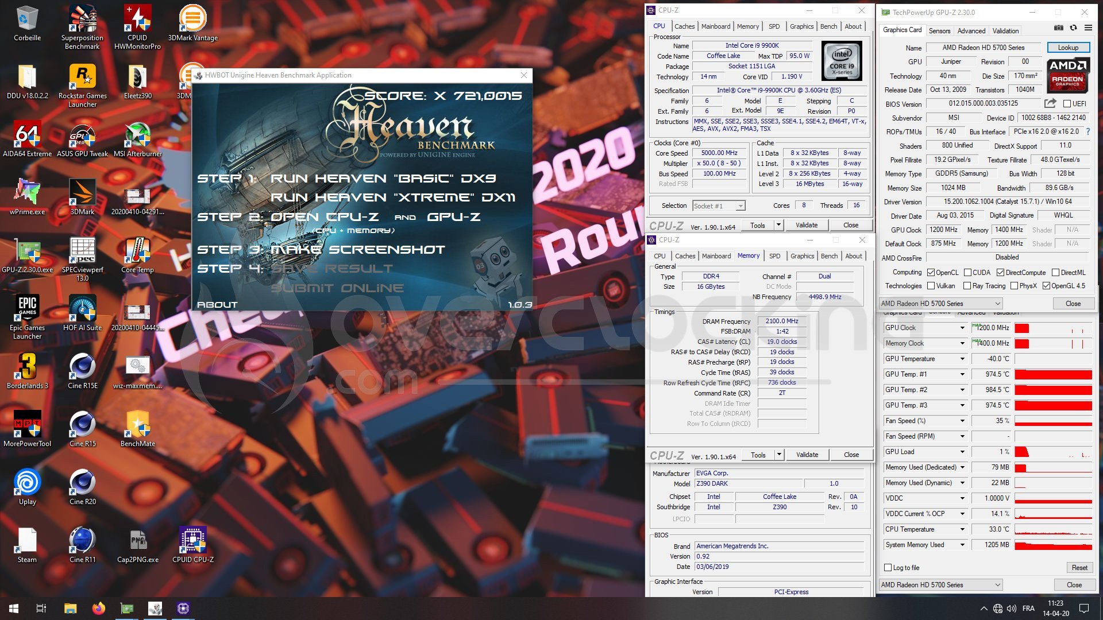
Task: Click the Bus Interface question mark
Action: click(x=1087, y=131)
